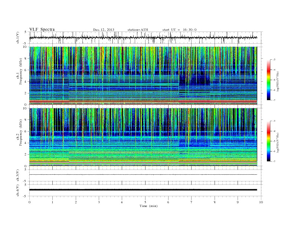Click time axis tick label "4"

(x=122, y=202)
